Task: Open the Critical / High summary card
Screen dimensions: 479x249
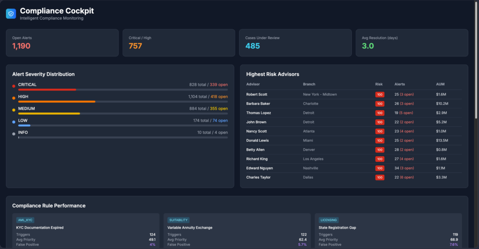Action: (179, 43)
